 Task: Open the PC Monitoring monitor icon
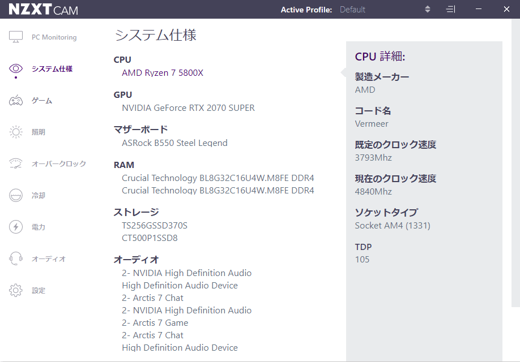click(x=16, y=37)
